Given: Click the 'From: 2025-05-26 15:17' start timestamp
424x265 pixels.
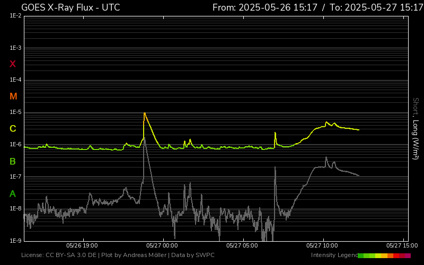Looking at the screenshot, I should pyautogui.click(x=264, y=7).
